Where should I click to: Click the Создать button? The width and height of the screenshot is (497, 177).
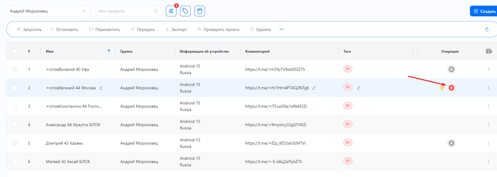[484, 11]
